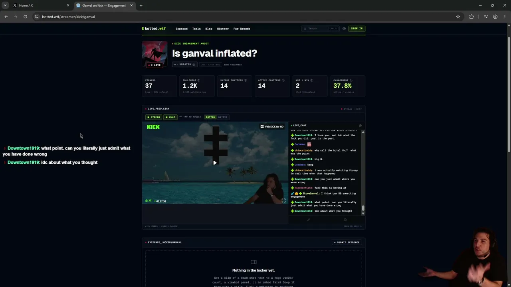
Task: Click the video icon in evidence locker
Action: point(254,262)
